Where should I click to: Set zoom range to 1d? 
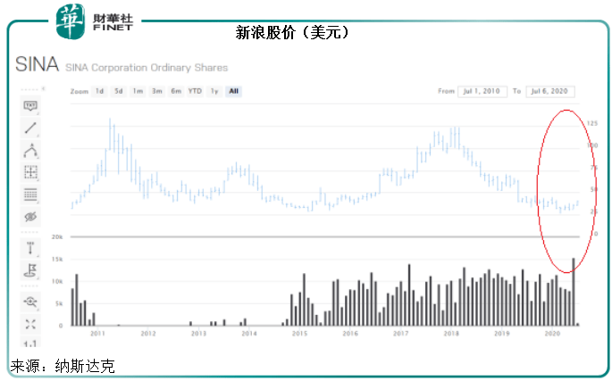[100, 91]
